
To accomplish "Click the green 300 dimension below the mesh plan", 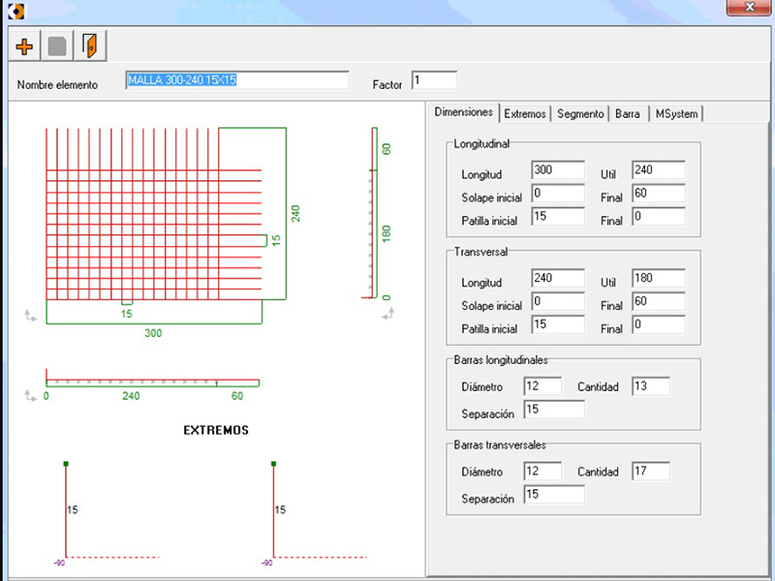I will (x=153, y=333).
